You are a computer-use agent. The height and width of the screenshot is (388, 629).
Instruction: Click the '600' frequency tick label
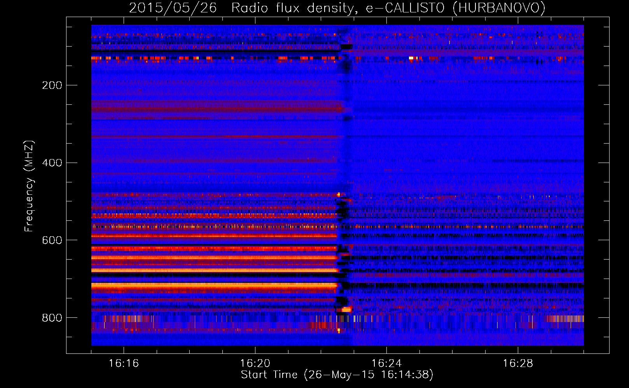pos(52,241)
